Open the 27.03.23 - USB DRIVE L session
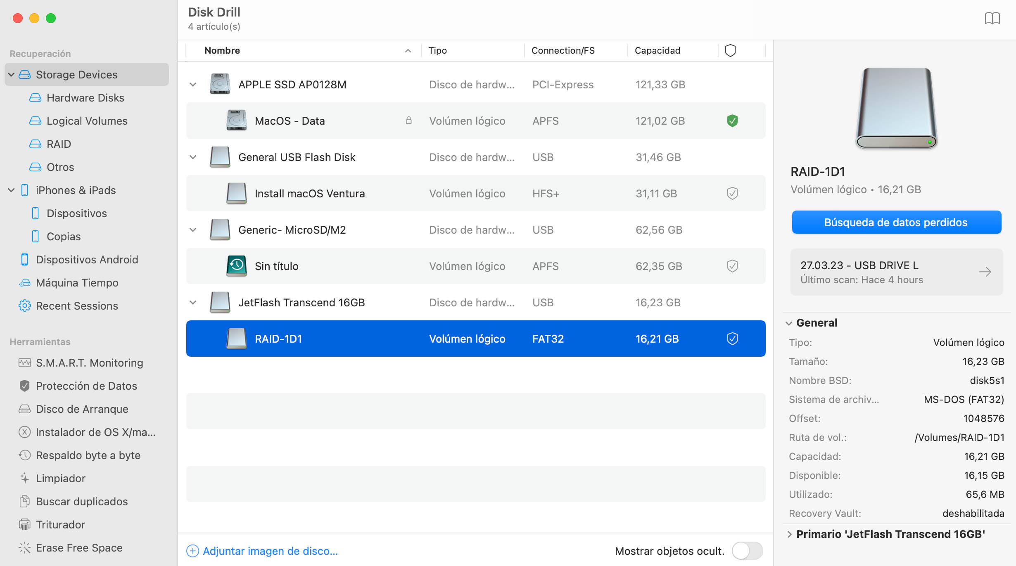The image size is (1016, 566). [x=896, y=272]
